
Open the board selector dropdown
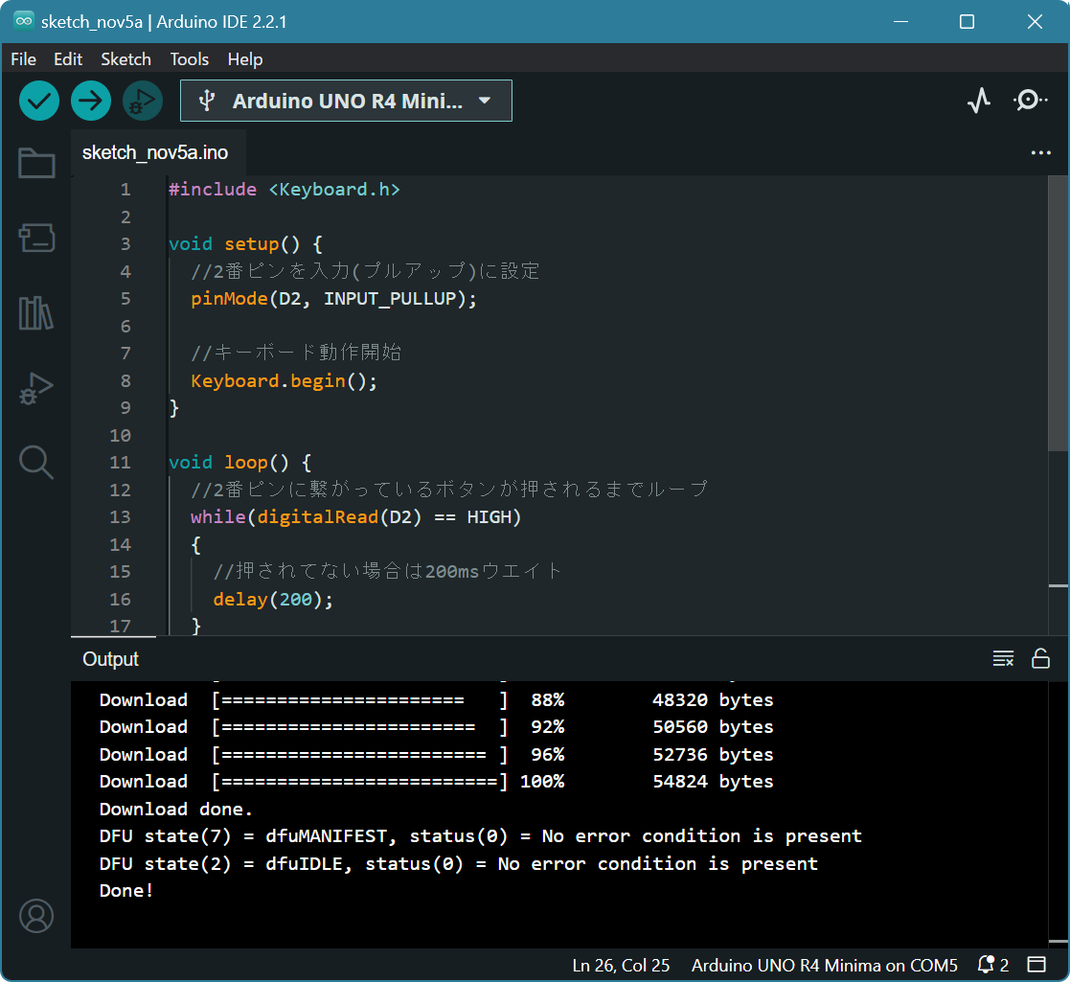(346, 101)
